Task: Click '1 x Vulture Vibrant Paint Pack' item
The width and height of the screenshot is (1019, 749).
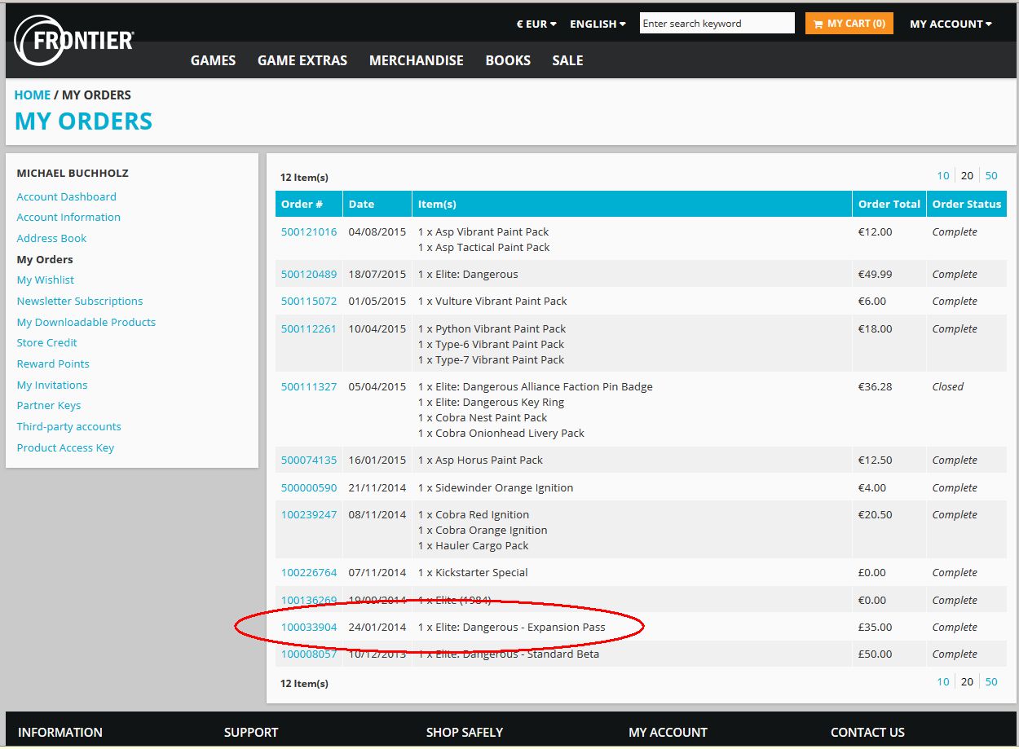Action: tap(492, 301)
